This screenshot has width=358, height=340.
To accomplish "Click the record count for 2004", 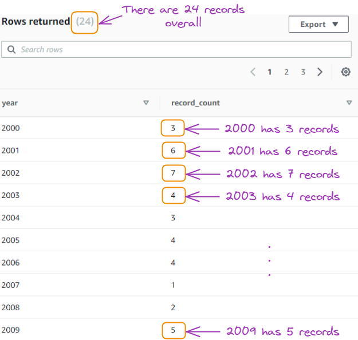I will 173,218.
